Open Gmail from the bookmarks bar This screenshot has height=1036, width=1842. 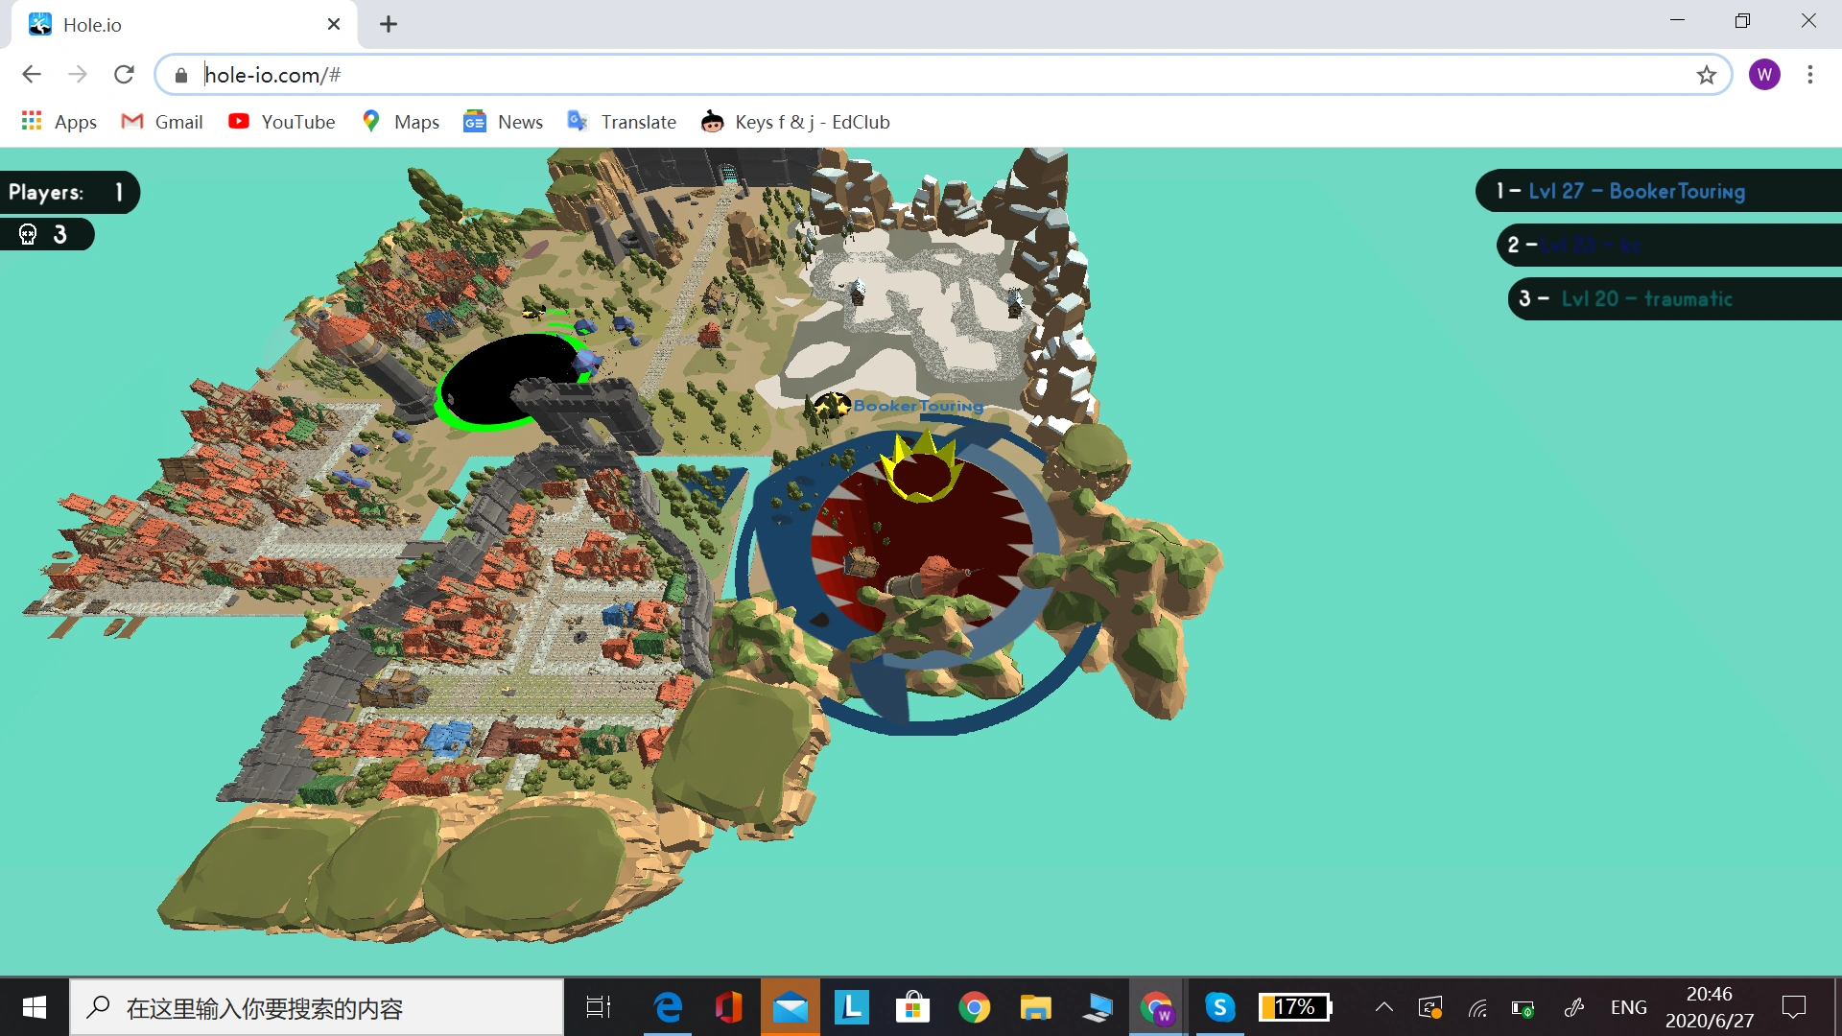click(161, 122)
